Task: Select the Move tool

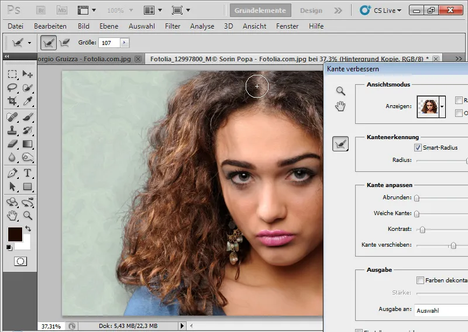Action: click(x=27, y=74)
